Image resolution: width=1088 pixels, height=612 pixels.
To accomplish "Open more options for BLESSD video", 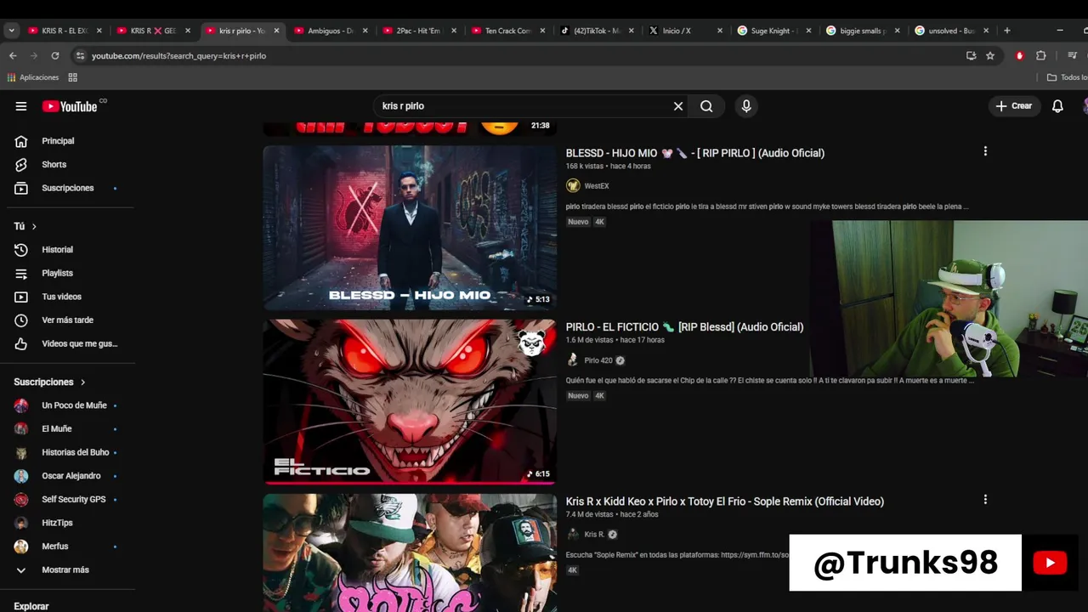I will [985, 151].
